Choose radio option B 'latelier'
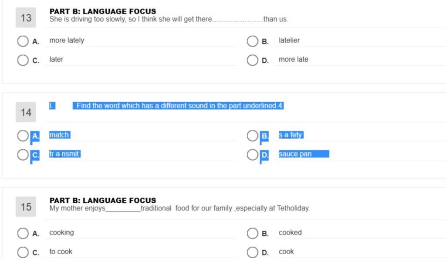Viewport: 446px width, 258px height. (252, 41)
